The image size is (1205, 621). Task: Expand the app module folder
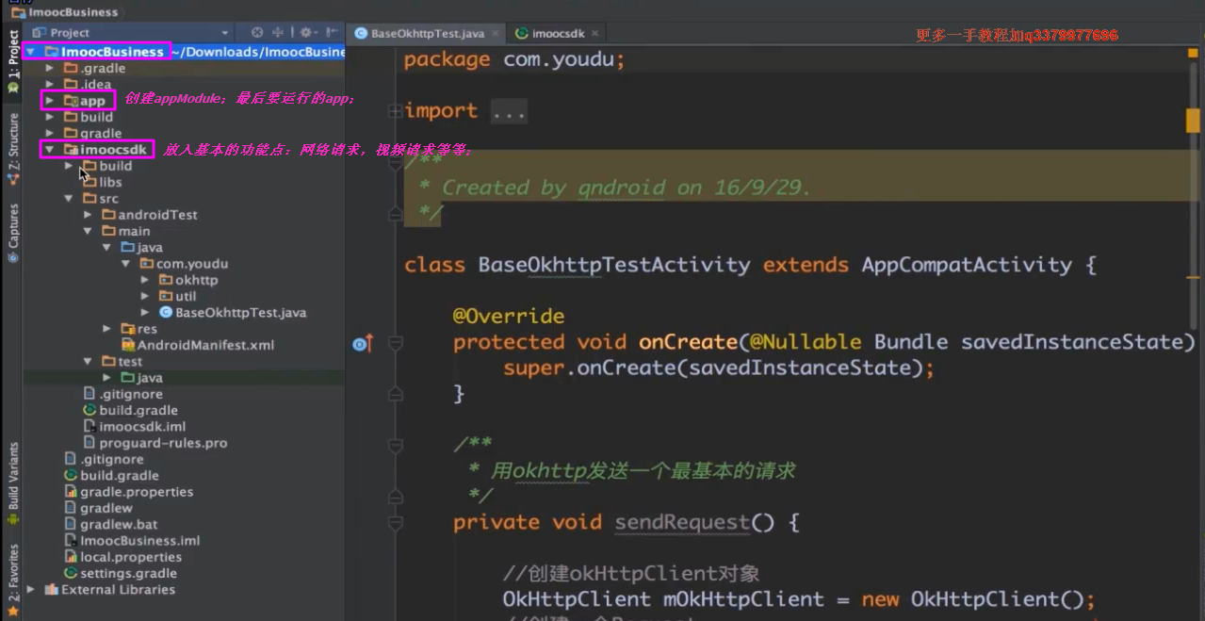(49, 101)
